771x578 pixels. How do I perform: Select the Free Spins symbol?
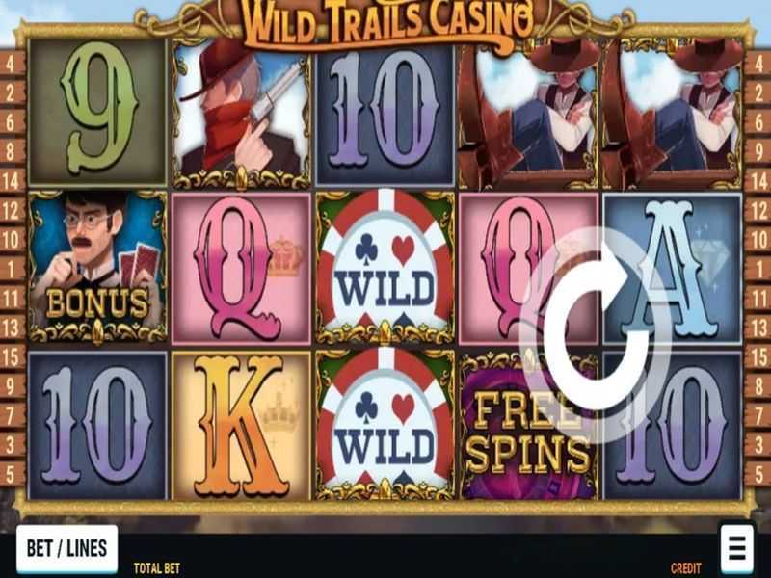(528, 426)
